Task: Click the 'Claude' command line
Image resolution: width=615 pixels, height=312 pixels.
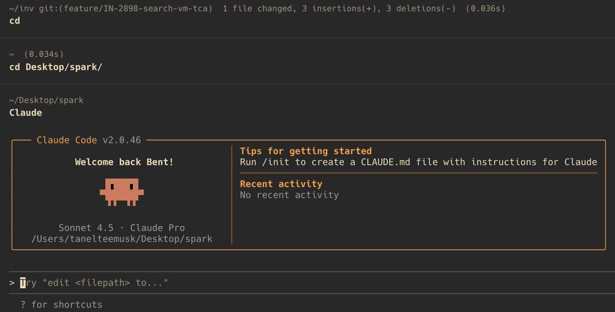Action: 26,113
